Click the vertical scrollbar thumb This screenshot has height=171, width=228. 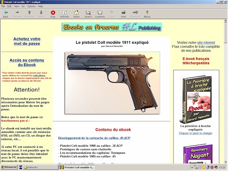coord(225,33)
